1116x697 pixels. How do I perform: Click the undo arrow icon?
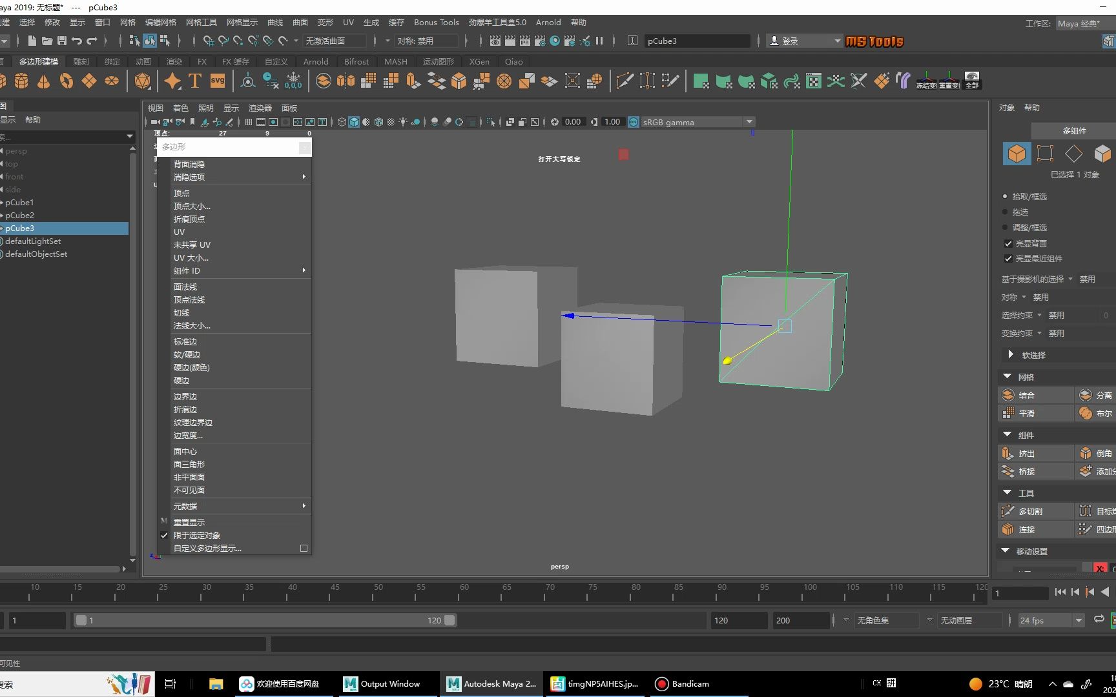point(77,41)
